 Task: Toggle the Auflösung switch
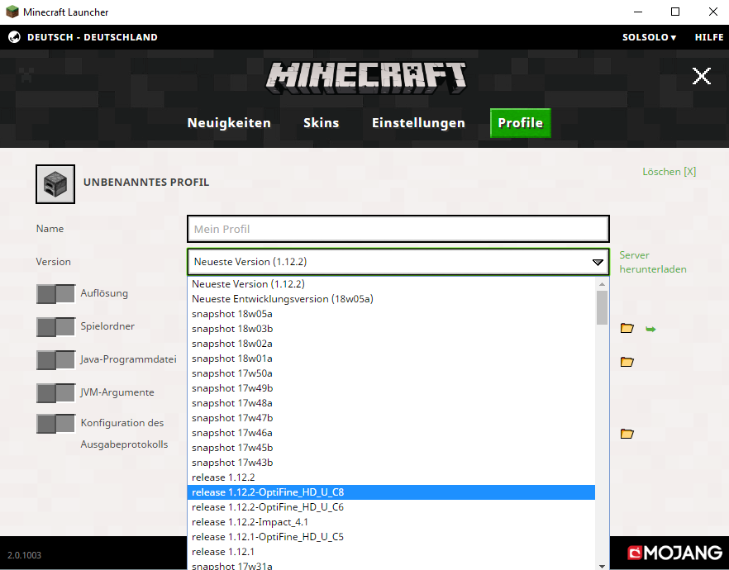coord(55,294)
